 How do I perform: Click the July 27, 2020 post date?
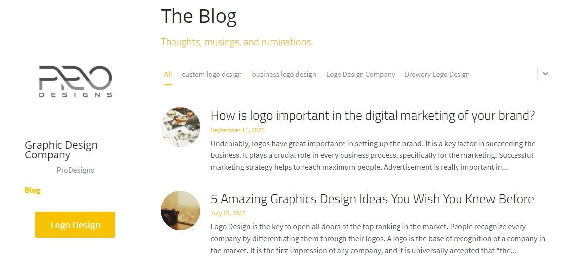click(x=228, y=213)
